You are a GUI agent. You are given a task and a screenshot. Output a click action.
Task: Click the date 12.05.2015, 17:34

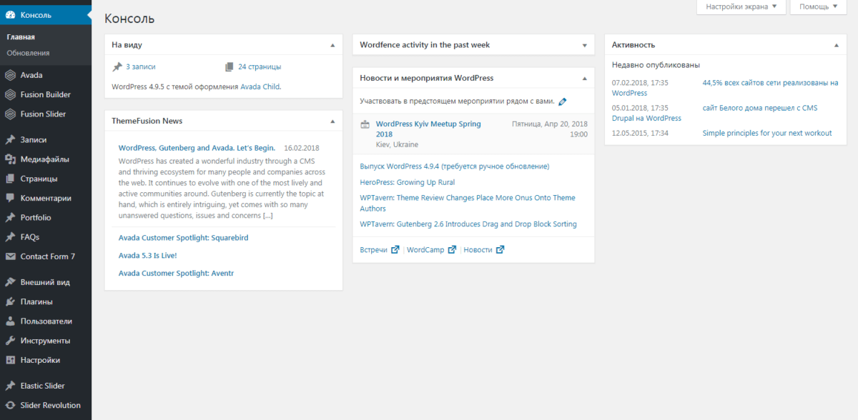click(x=640, y=133)
